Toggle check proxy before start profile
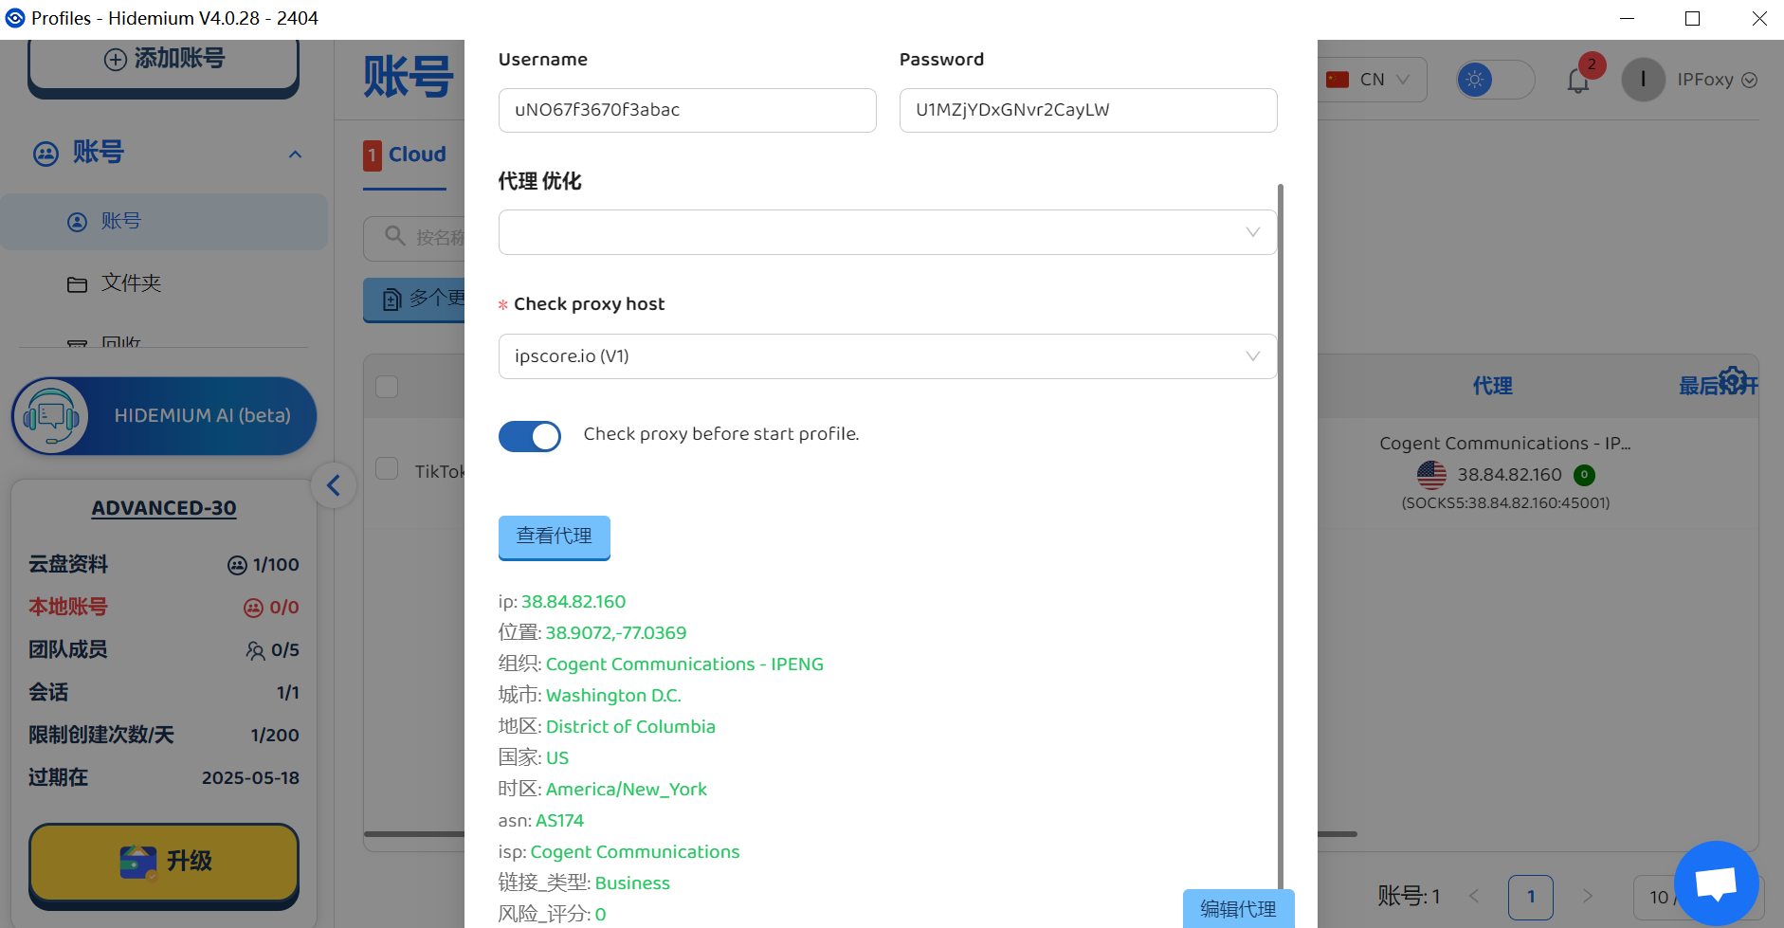 click(x=530, y=436)
